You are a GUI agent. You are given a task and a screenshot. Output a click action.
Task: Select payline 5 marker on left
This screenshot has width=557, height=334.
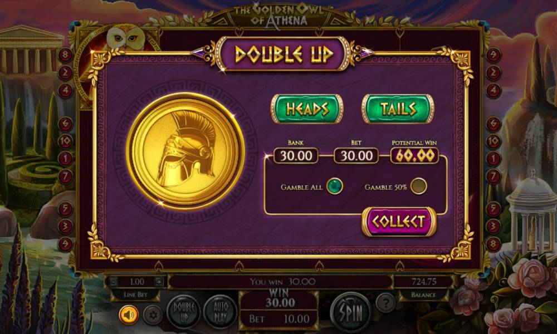click(65, 209)
